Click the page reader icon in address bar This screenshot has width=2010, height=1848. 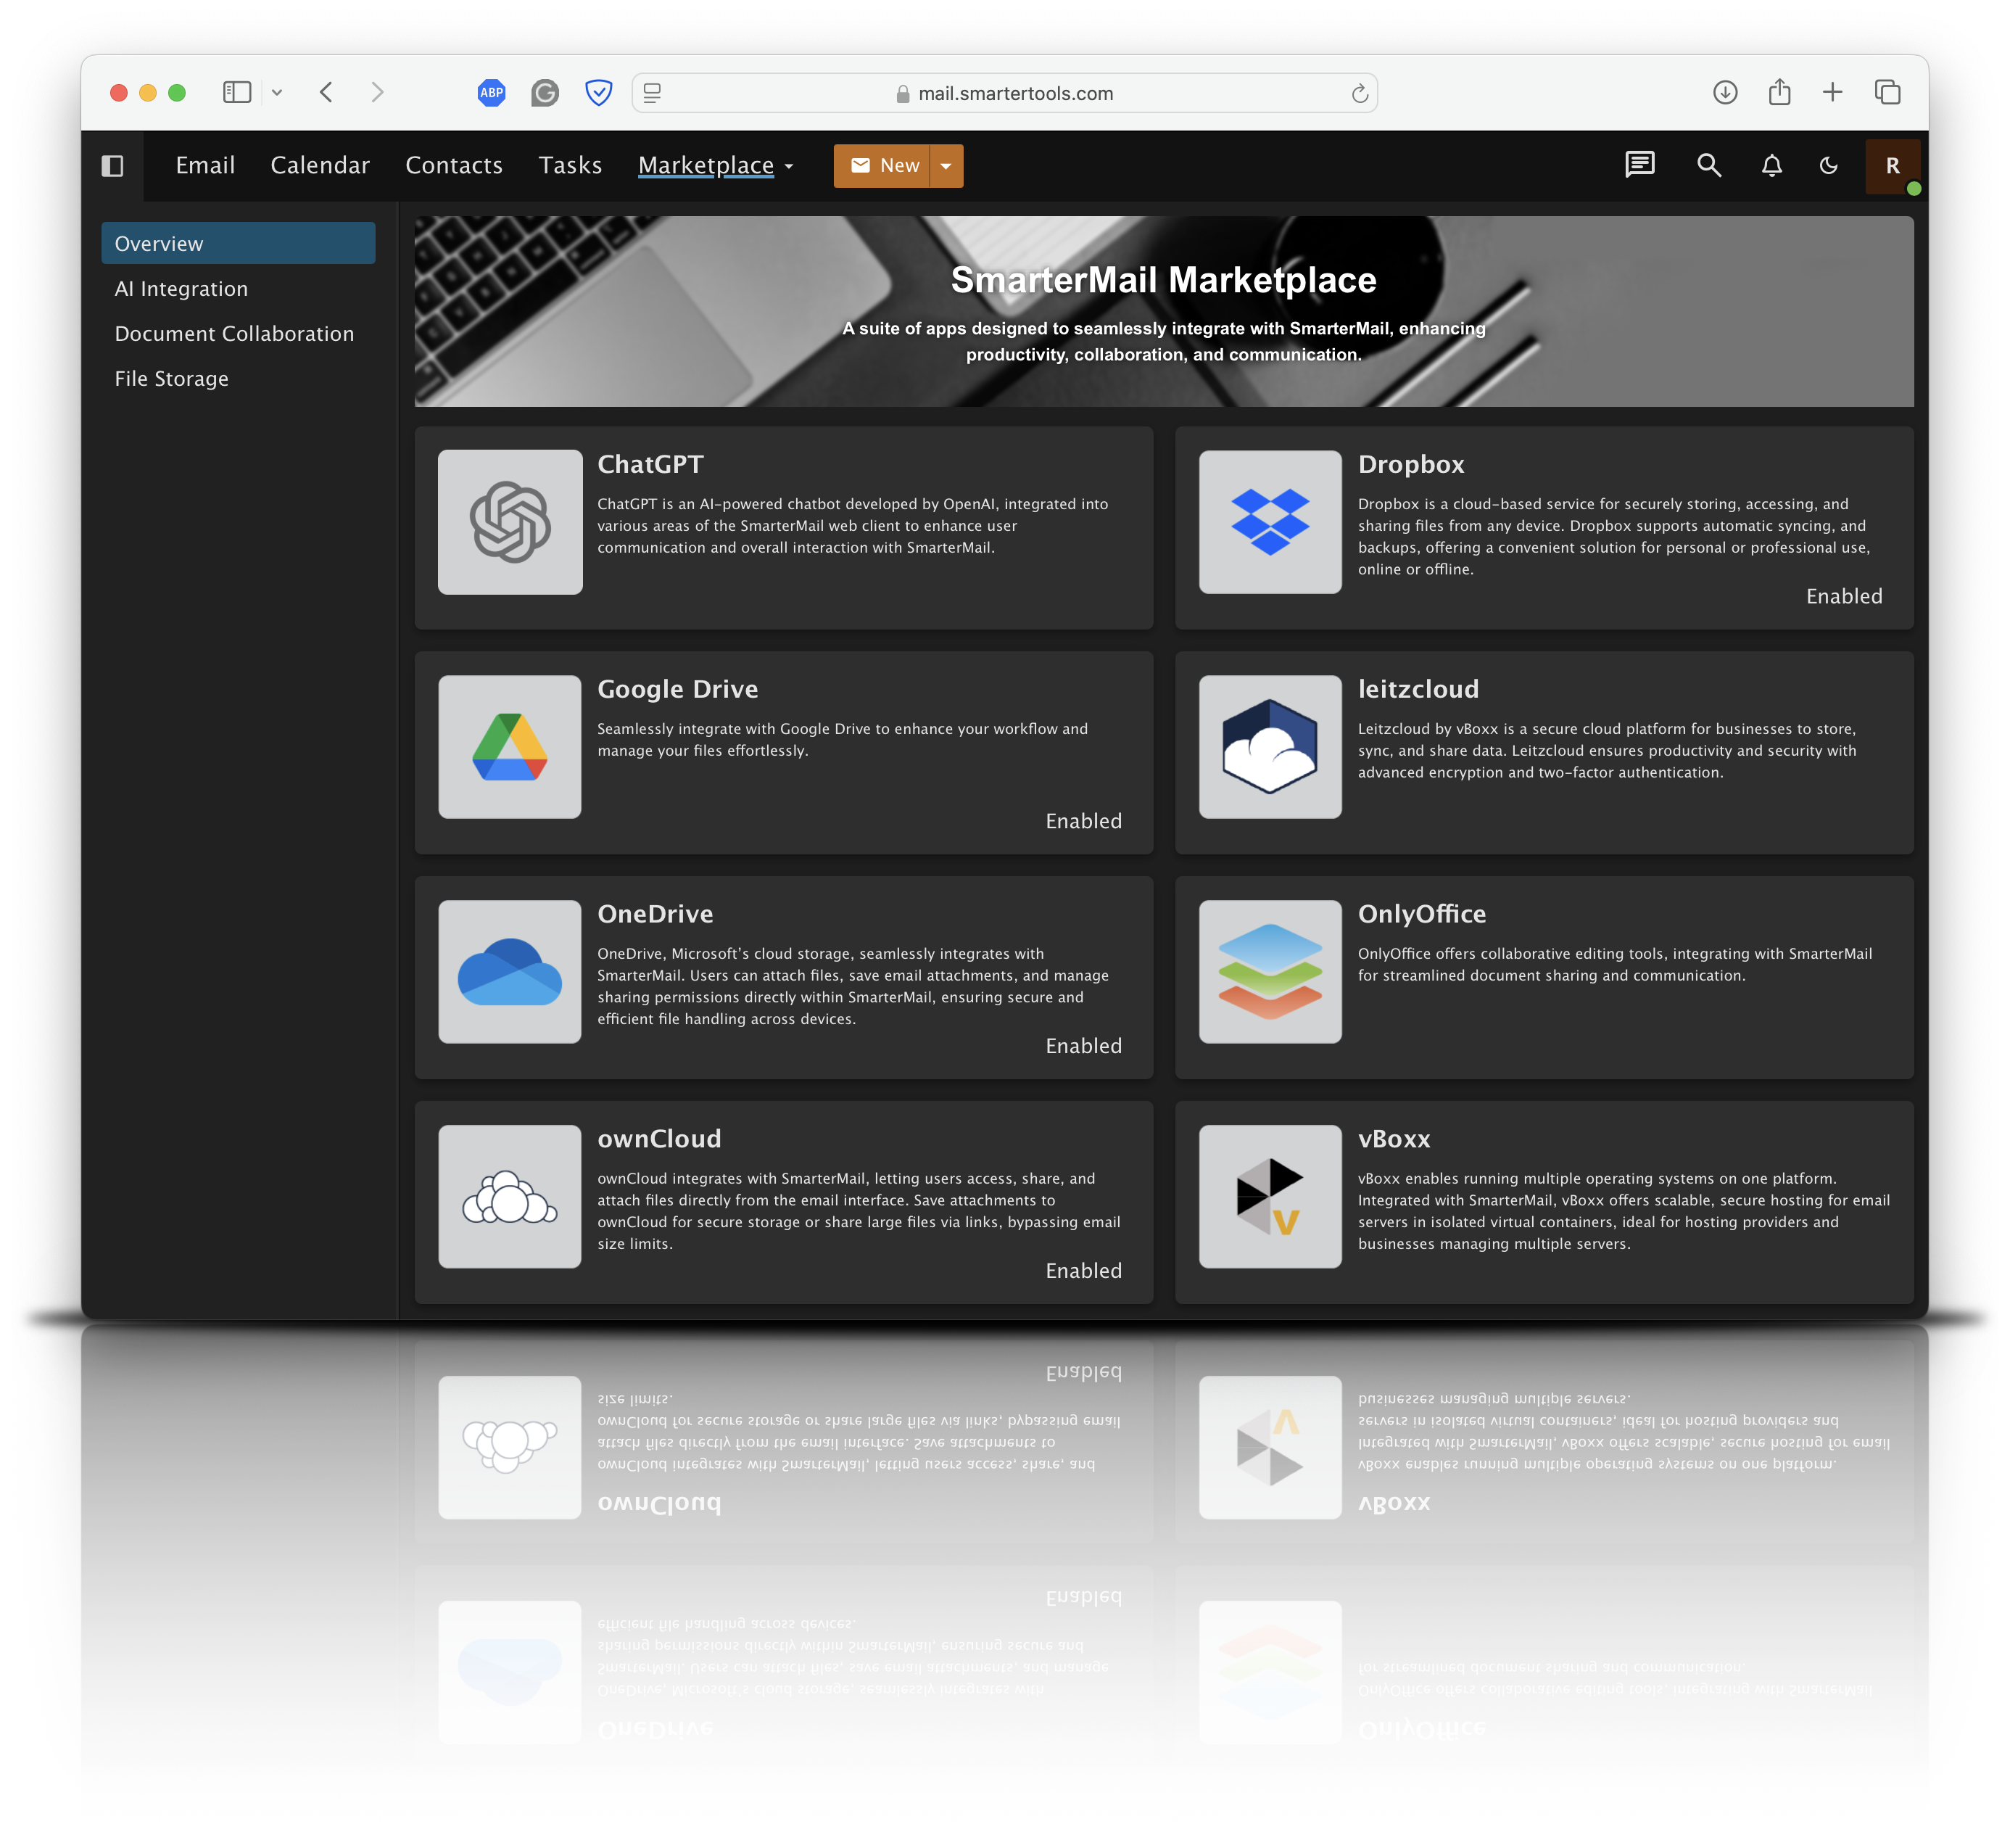653,93
